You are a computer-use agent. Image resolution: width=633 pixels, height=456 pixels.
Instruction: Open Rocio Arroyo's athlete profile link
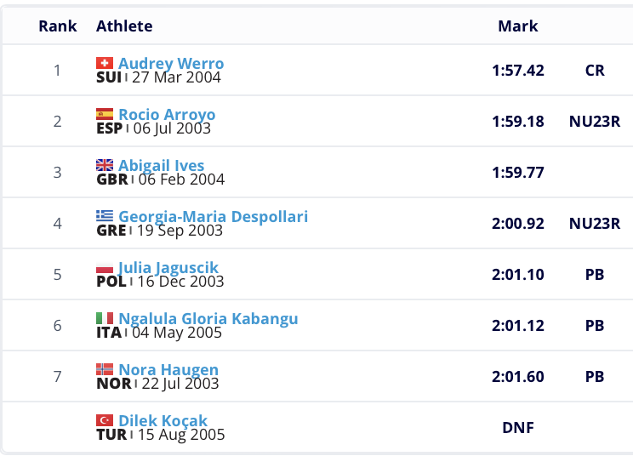tap(167, 115)
